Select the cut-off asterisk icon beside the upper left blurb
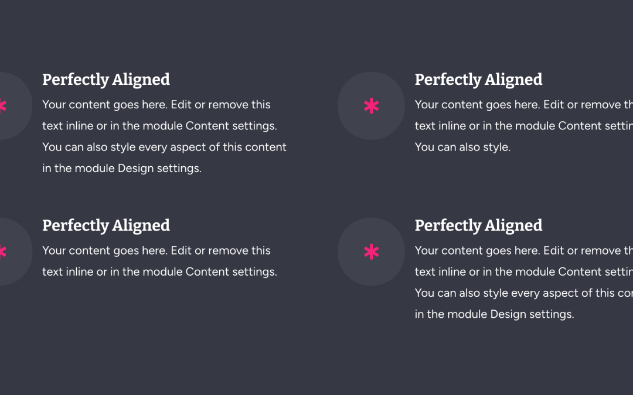Screen dimensions: 633x395 (x=3, y=106)
